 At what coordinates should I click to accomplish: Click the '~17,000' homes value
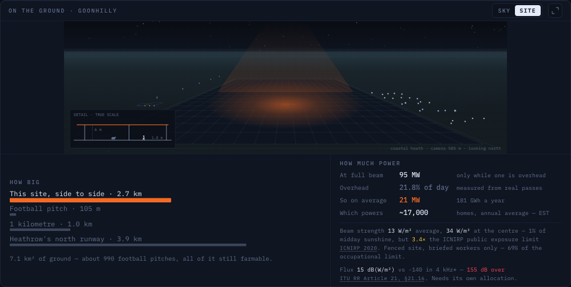(414, 213)
